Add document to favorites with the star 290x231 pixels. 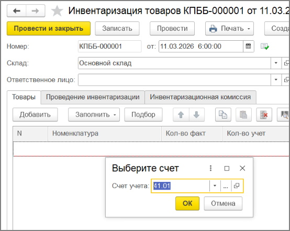[x=57, y=11]
